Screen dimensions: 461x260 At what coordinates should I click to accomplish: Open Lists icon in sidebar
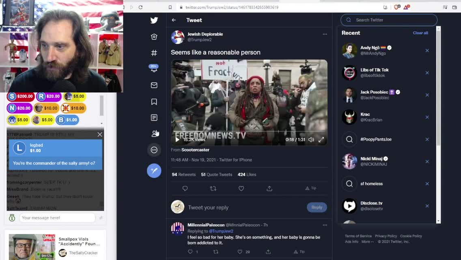point(154,117)
